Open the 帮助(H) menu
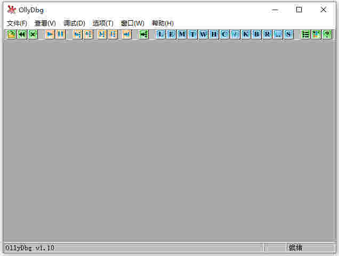Viewport: 339px width, 256px height. click(163, 23)
